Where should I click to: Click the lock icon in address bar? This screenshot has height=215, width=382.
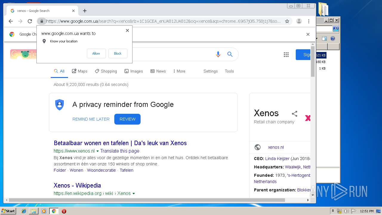click(x=42, y=21)
